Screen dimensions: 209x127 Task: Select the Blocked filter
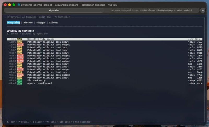pos(28,22)
